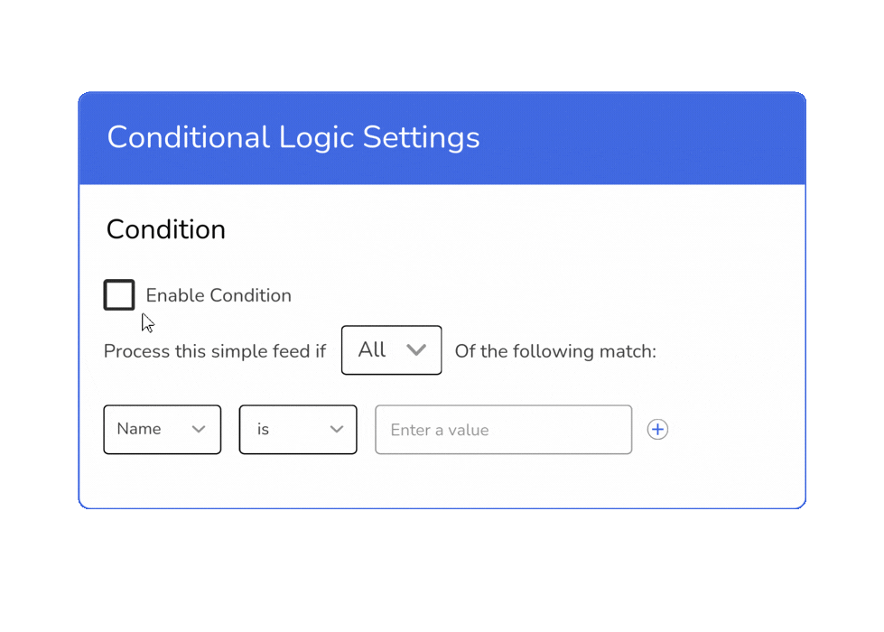The width and height of the screenshot is (884, 632).
Task: Click the 'Of the following match:' text
Action: (x=555, y=351)
